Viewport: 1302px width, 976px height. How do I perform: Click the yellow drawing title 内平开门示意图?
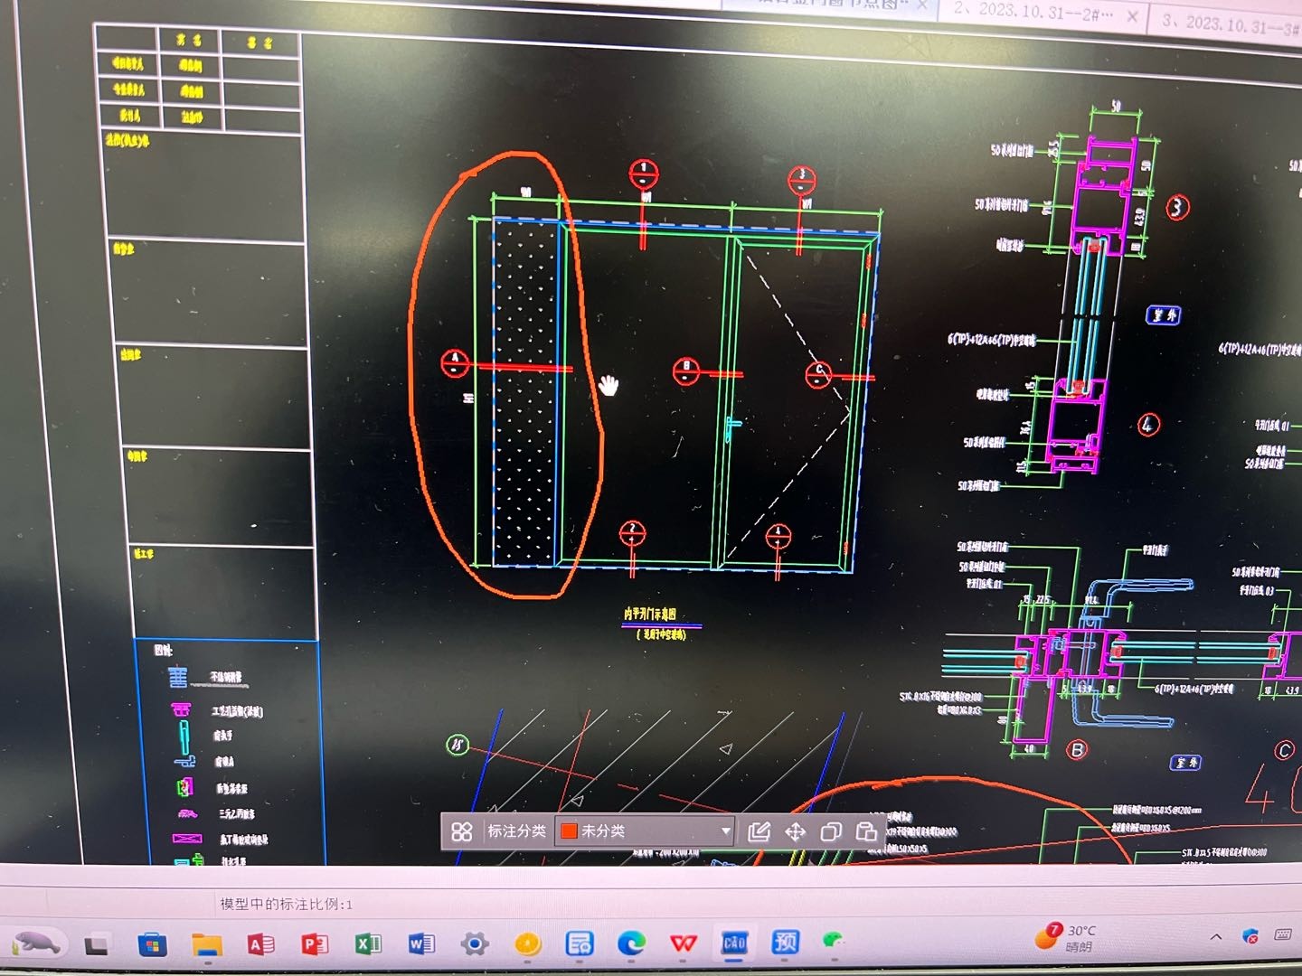pyautogui.click(x=649, y=614)
